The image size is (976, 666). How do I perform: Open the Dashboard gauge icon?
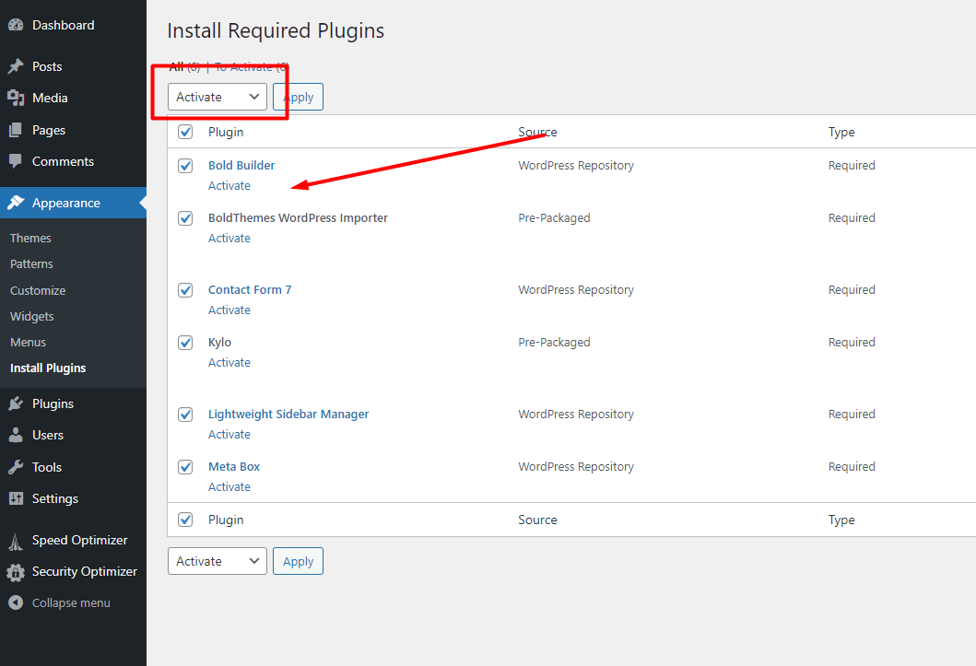click(16, 25)
